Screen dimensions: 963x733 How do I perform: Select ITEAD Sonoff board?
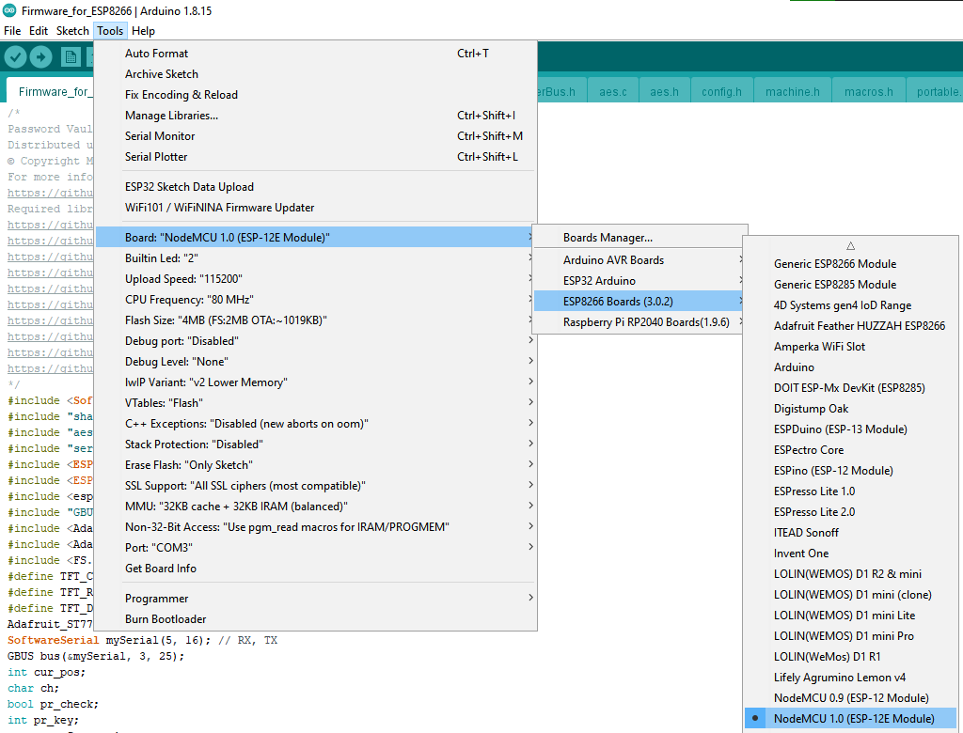point(850,533)
